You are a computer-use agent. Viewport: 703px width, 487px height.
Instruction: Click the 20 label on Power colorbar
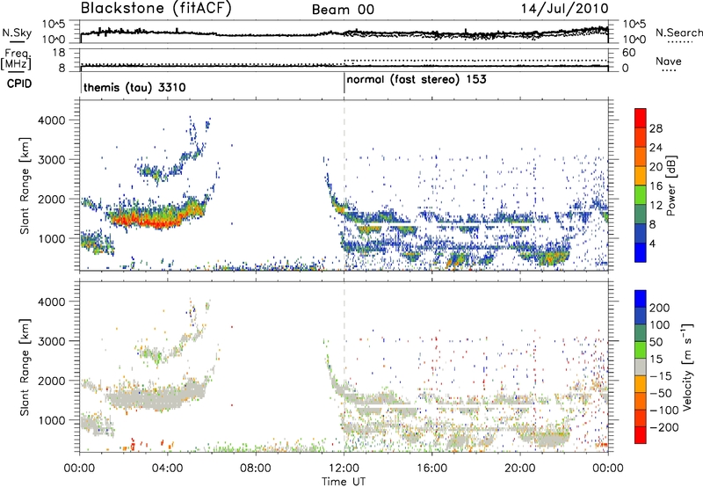tap(656, 167)
